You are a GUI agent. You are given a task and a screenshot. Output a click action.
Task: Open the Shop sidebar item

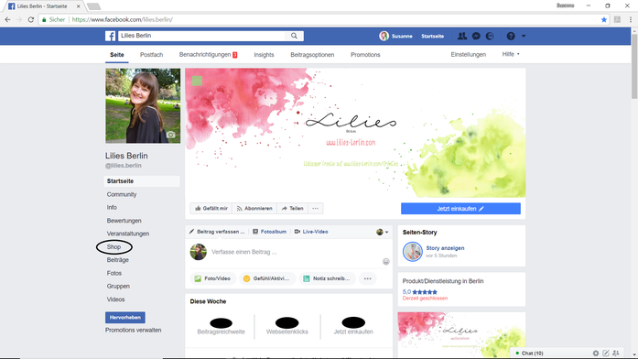point(114,247)
